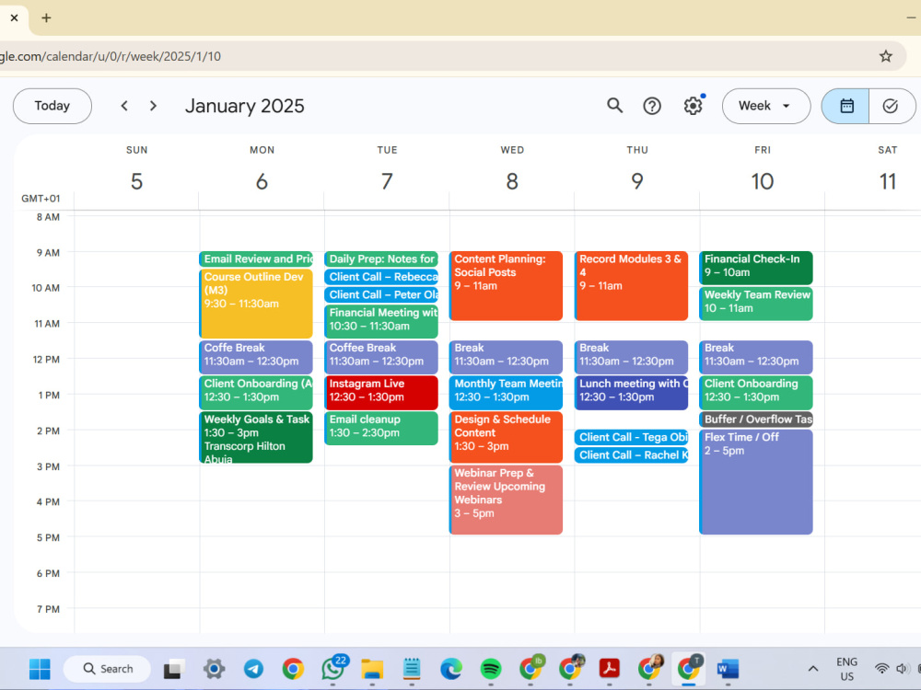Select Tuesday 7 date header
Viewport: 921px width, 690px height.
[387, 181]
